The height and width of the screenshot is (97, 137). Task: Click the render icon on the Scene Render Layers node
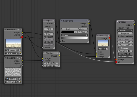click(x=20, y=53)
